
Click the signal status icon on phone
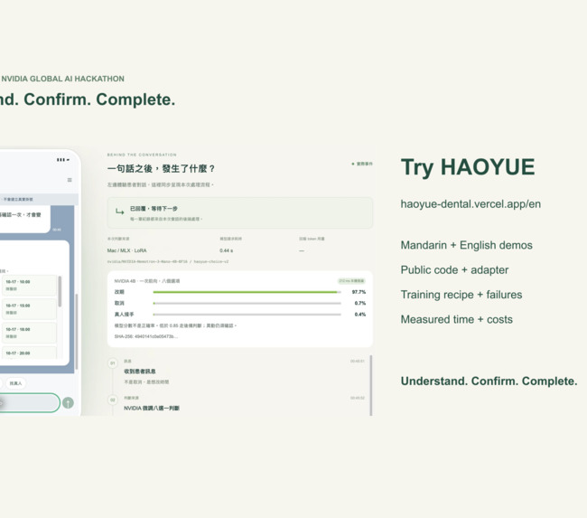(63, 160)
